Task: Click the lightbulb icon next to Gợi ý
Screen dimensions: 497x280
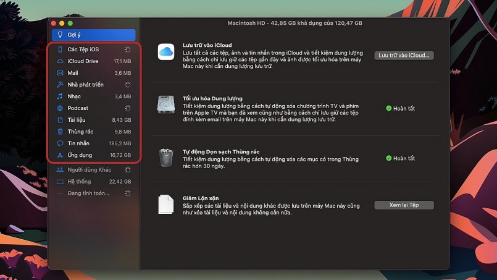Action: (60, 35)
